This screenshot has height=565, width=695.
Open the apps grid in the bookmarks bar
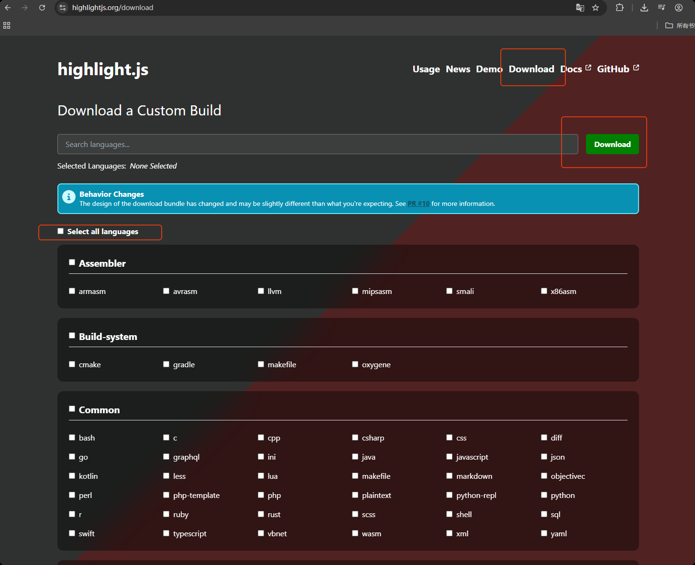(7, 25)
